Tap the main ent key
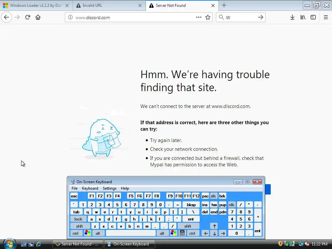Image resolution: width=332 pixels, height=249 pixels. pyautogui.click(x=191, y=219)
